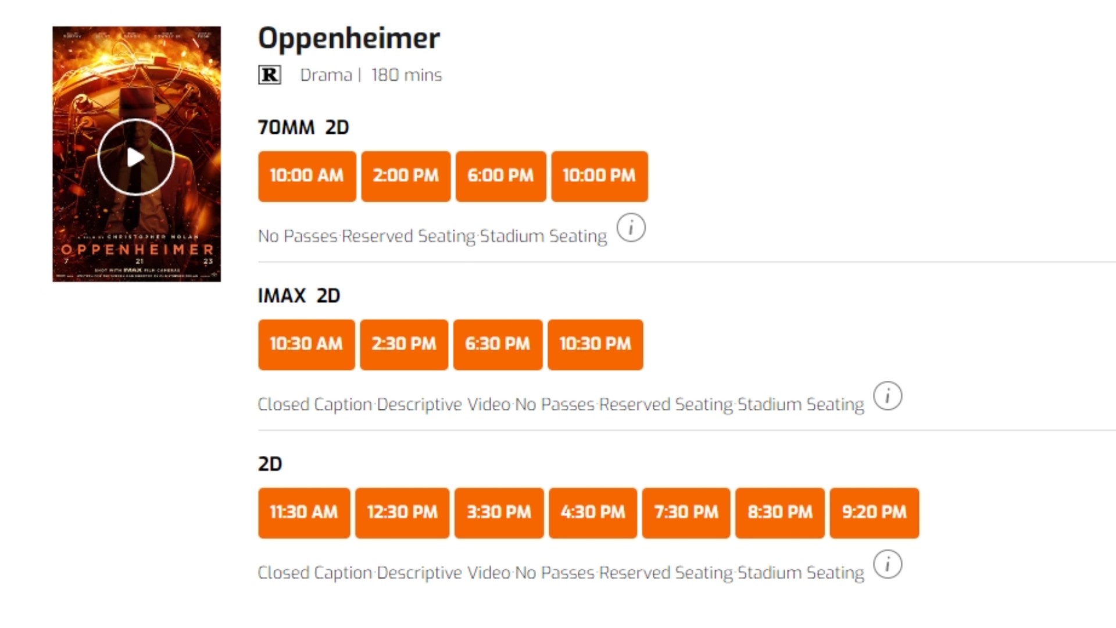Pick the 10:30 AM IMAX showtime
Image resolution: width=1116 pixels, height=628 pixels.
click(x=306, y=344)
